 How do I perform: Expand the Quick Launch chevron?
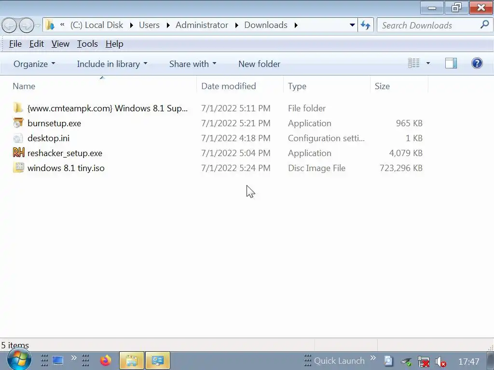[373, 358]
